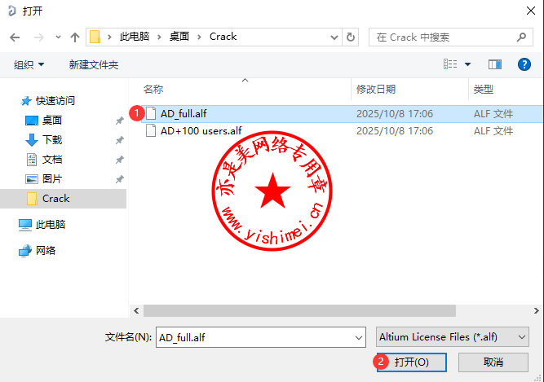
Task: Open the help question mark icon
Action: coord(524,64)
